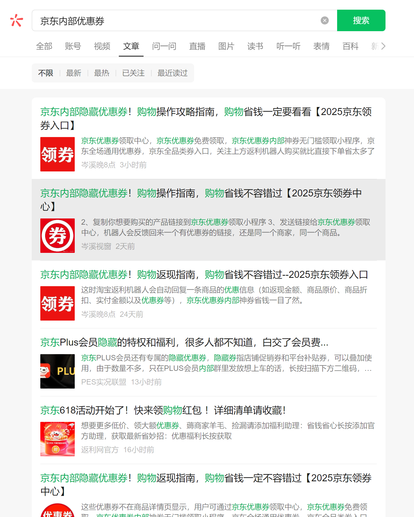Click the 13小时前 timestamp

point(146,382)
